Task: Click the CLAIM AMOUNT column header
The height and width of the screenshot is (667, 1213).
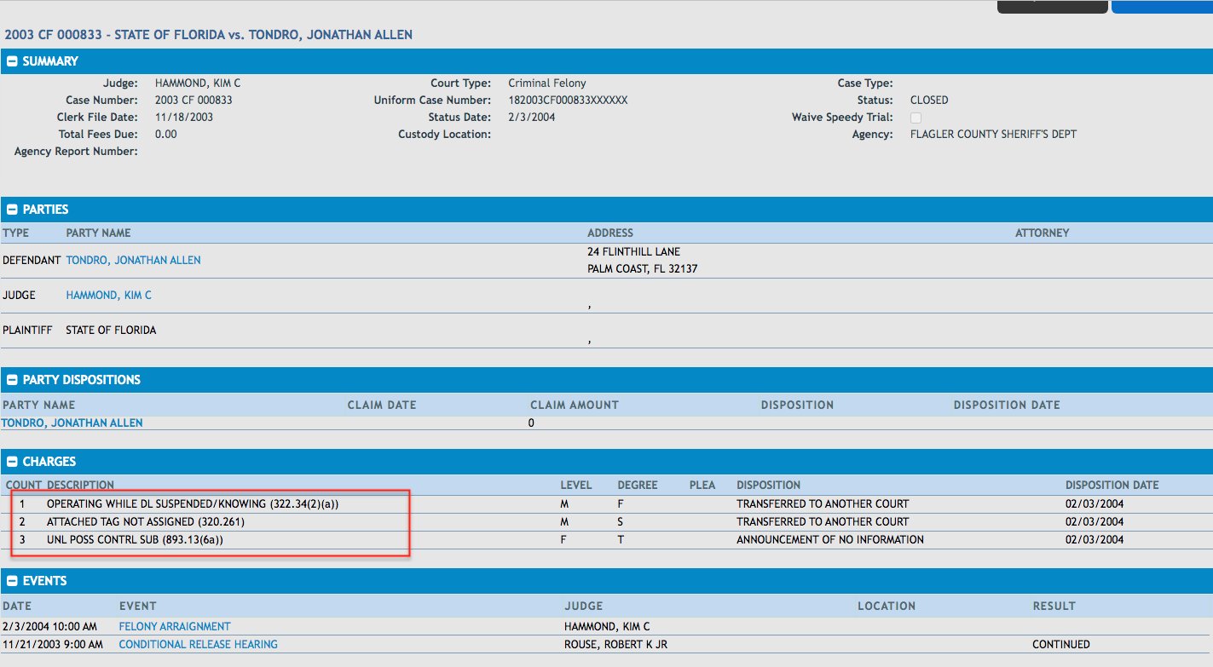Action: 575,405
